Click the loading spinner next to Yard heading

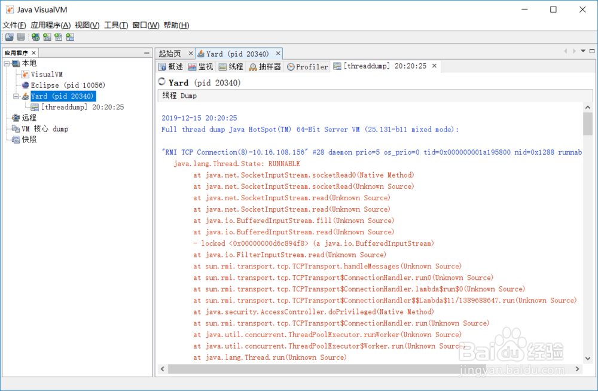[161, 82]
